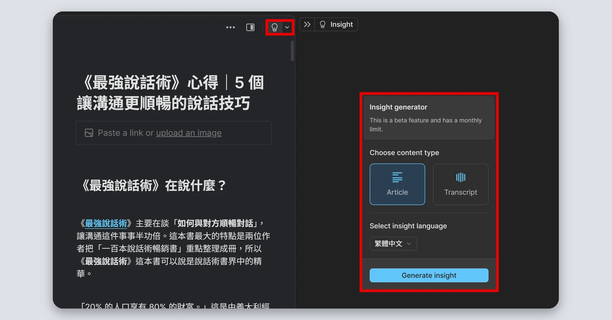Switch to the Insight tab
The height and width of the screenshot is (320, 612).
pyautogui.click(x=336, y=24)
